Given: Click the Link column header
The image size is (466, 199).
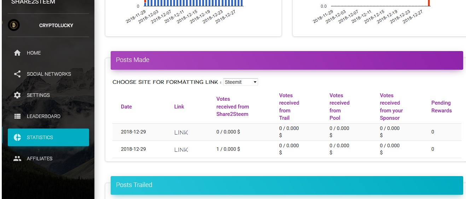Looking at the screenshot, I should click(179, 107).
